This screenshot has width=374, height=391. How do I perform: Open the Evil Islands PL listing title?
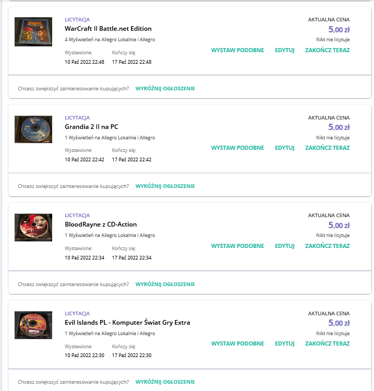point(127,323)
